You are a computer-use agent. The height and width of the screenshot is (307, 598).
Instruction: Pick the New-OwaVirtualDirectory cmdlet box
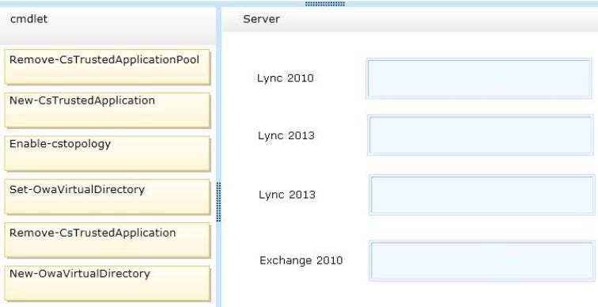coord(107,283)
